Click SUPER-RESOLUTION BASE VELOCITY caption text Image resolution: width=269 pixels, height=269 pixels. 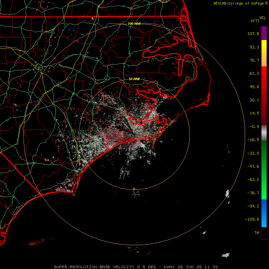pos(94,267)
